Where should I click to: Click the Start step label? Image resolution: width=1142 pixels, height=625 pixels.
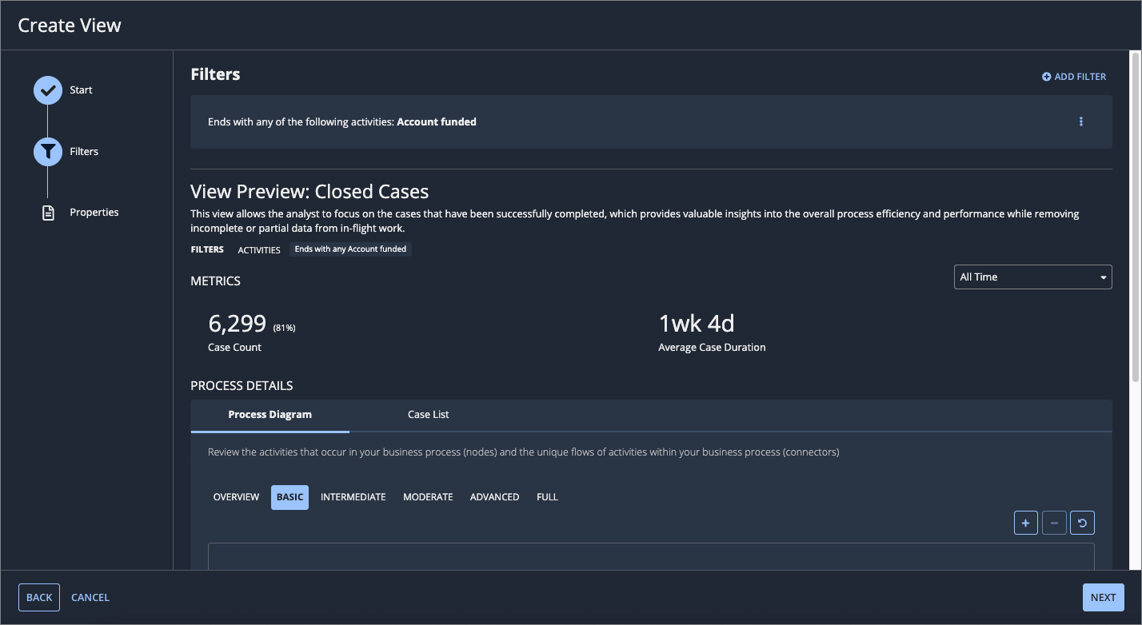[81, 90]
